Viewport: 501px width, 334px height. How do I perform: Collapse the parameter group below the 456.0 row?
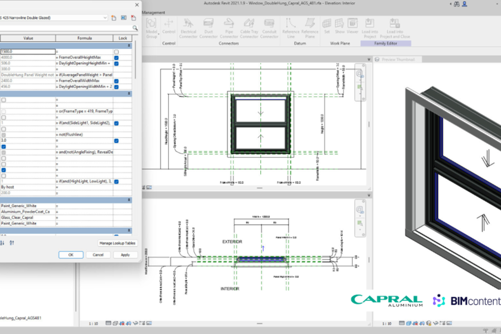click(129, 94)
